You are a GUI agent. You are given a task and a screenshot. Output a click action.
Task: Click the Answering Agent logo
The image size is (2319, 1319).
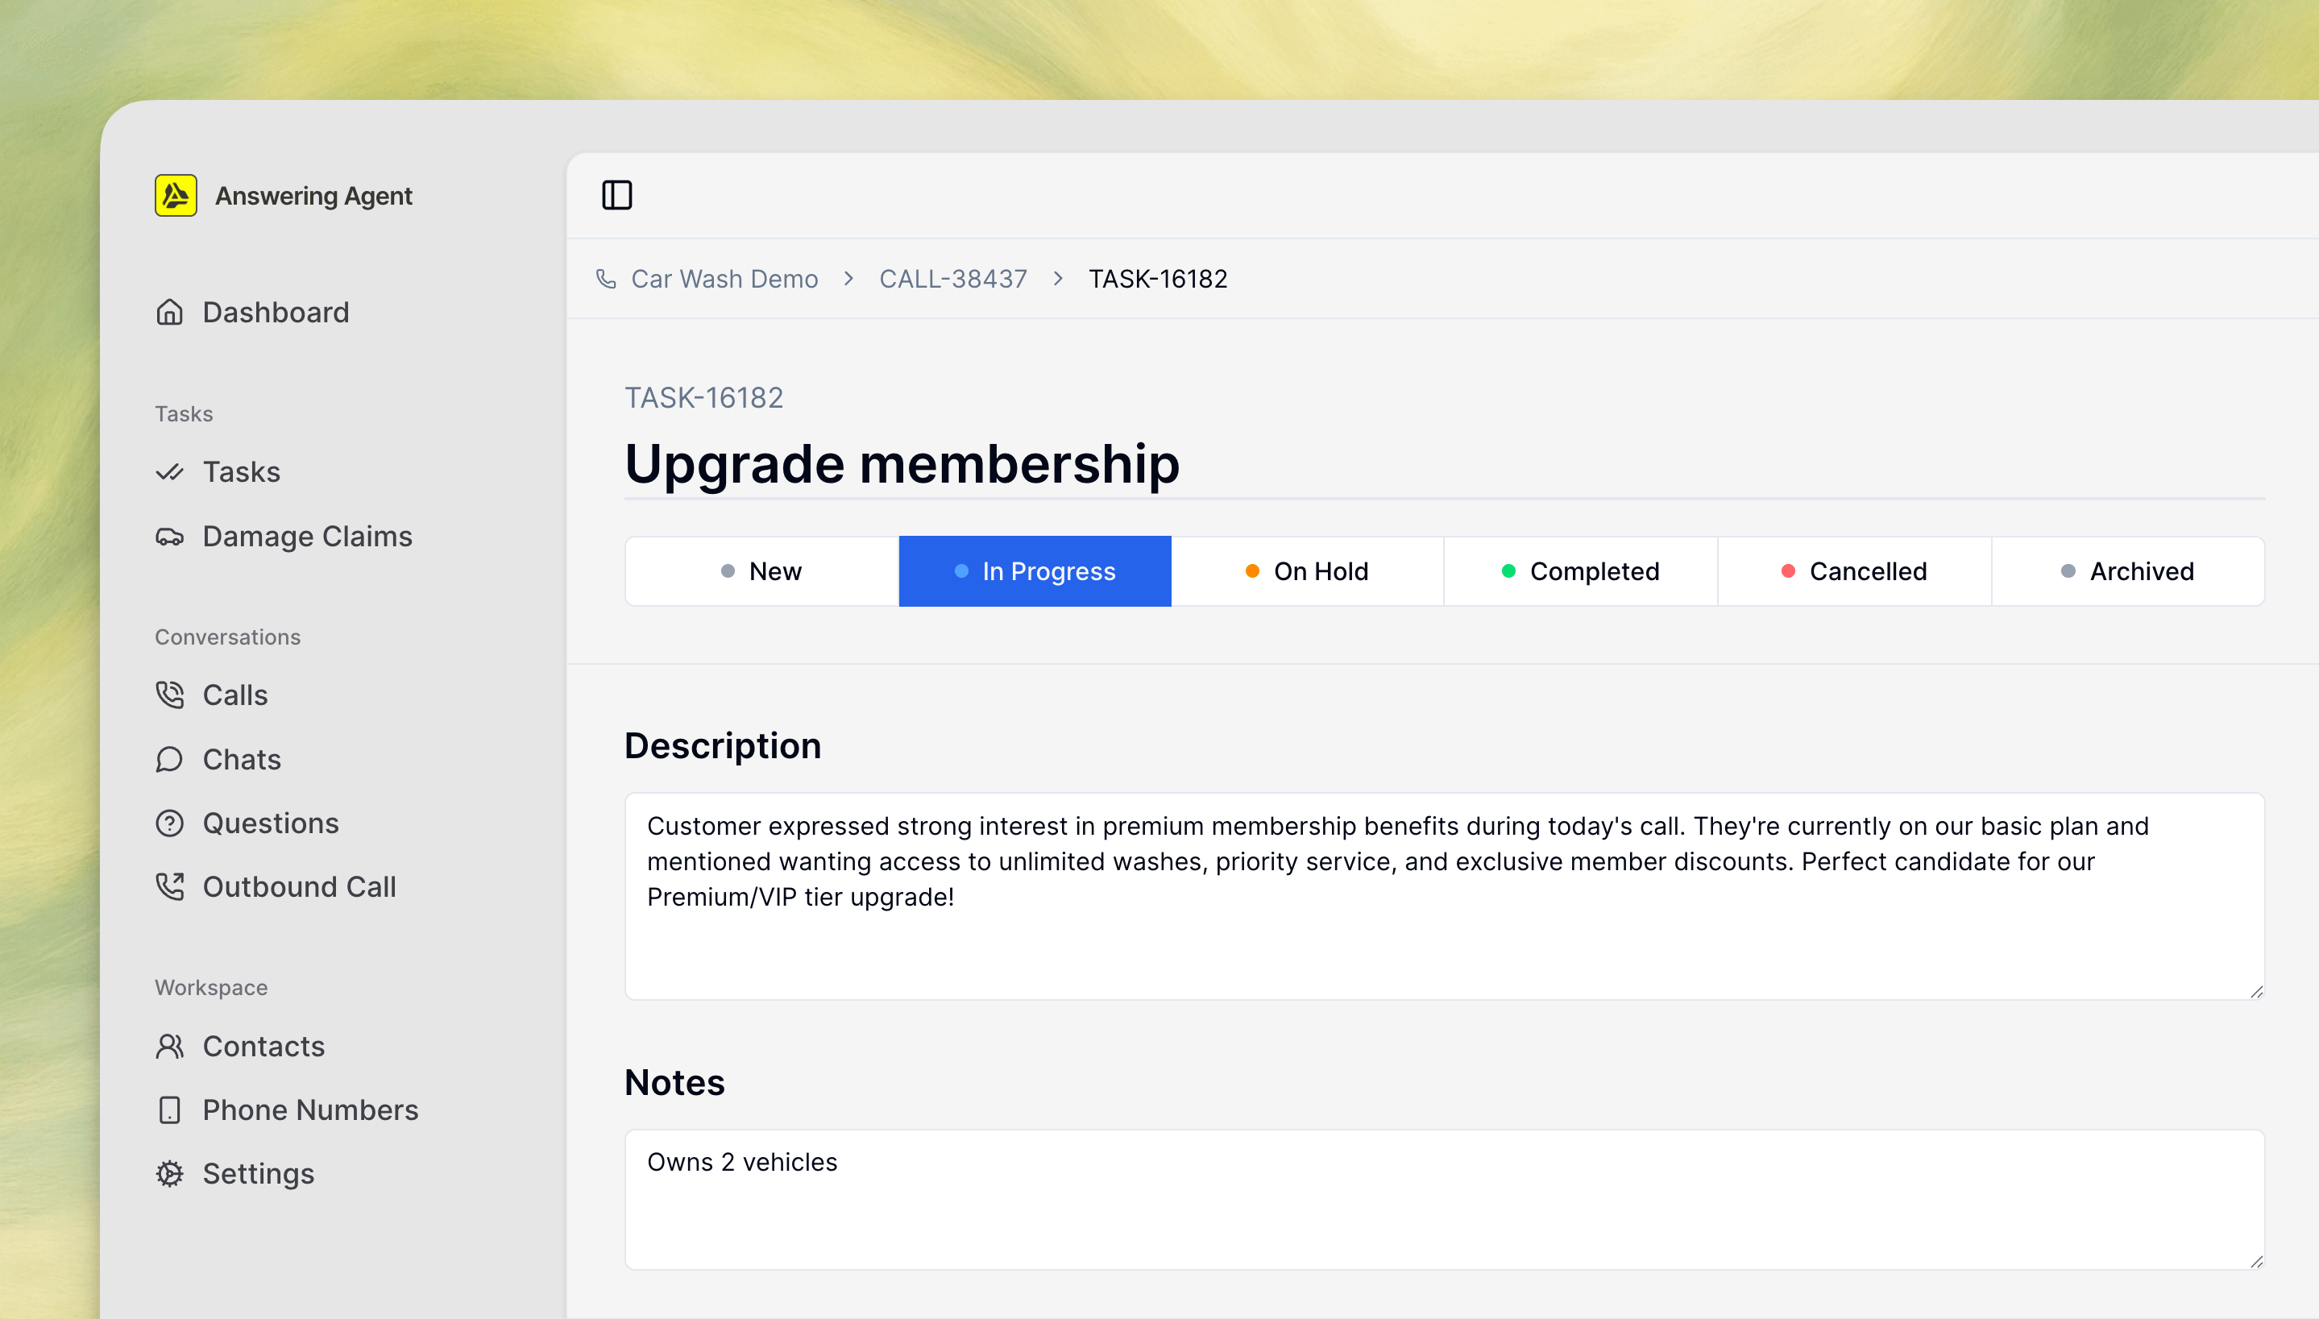tap(176, 195)
